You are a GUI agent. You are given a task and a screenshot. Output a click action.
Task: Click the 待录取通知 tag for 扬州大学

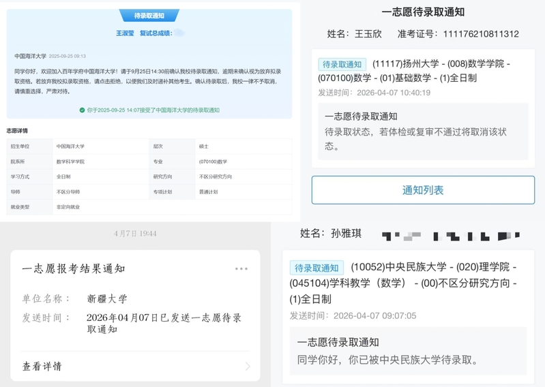[342, 64]
